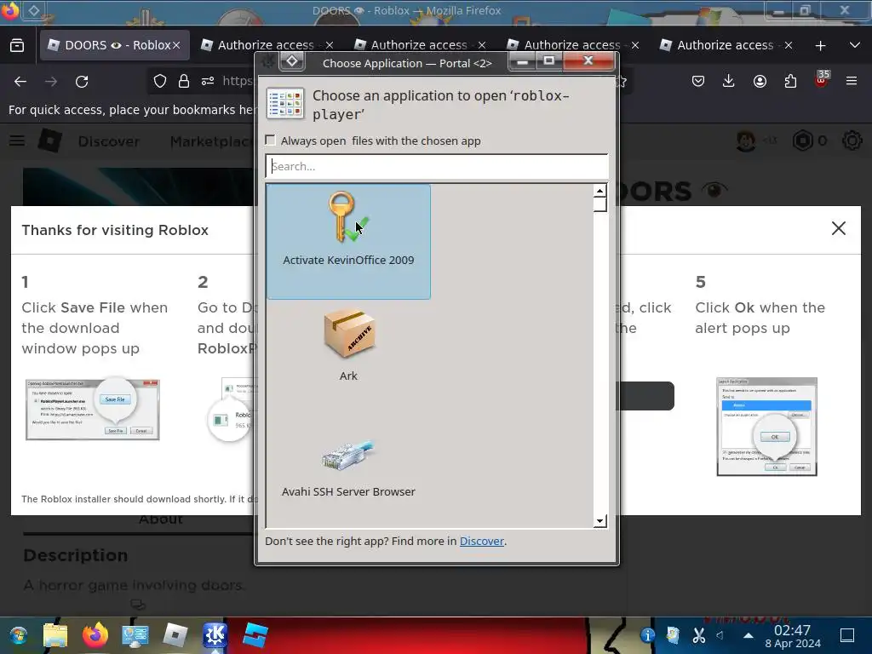Viewport: 872px width, 654px height.
Task: Click the info tray icon
Action: [x=647, y=635]
